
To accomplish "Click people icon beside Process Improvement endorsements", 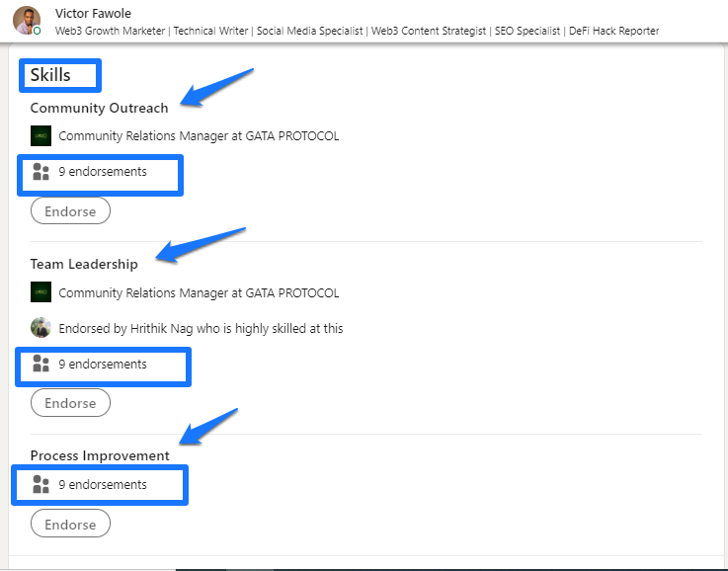I will tap(40, 484).
